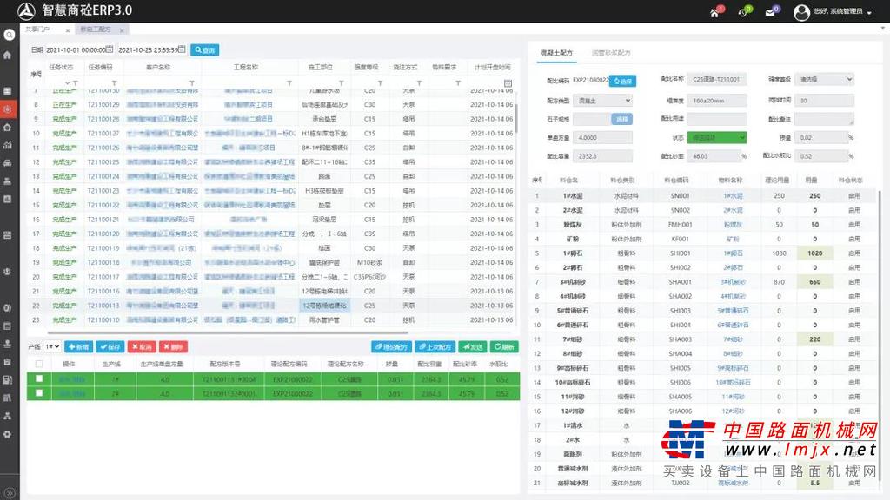Click the 上次配方 button
Screen dimensions: 890x500
[435, 347]
